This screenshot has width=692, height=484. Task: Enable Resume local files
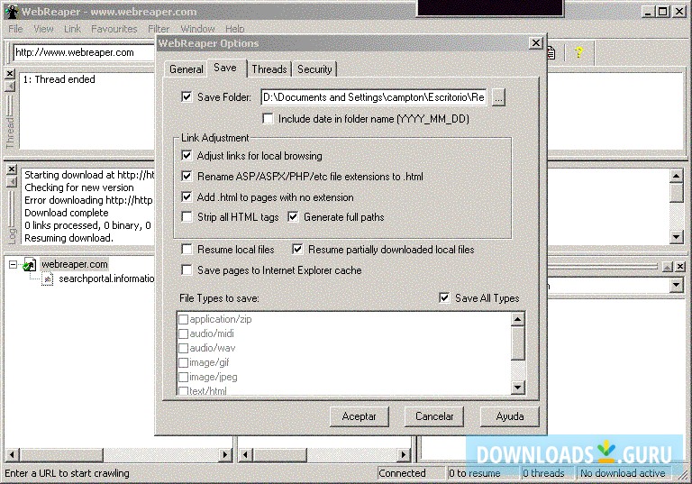coord(187,249)
